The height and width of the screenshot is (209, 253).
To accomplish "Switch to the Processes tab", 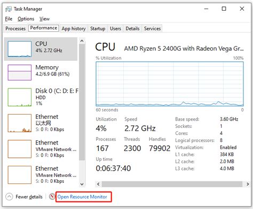I will pos(15,28).
